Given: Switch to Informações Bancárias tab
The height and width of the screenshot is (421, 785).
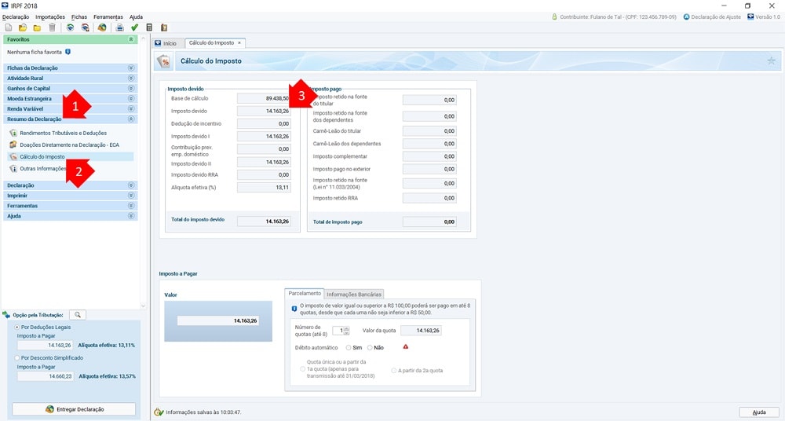Looking at the screenshot, I should pos(354,295).
